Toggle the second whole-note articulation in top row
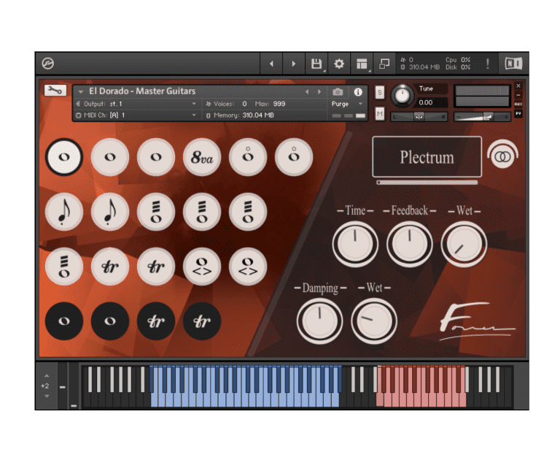560x471 pixels. click(x=110, y=157)
